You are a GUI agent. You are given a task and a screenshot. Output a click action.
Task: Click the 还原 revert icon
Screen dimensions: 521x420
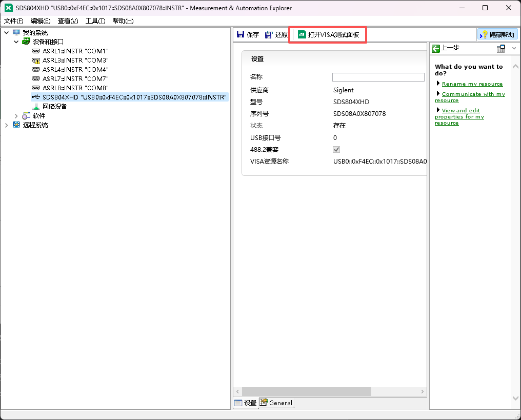click(269, 34)
